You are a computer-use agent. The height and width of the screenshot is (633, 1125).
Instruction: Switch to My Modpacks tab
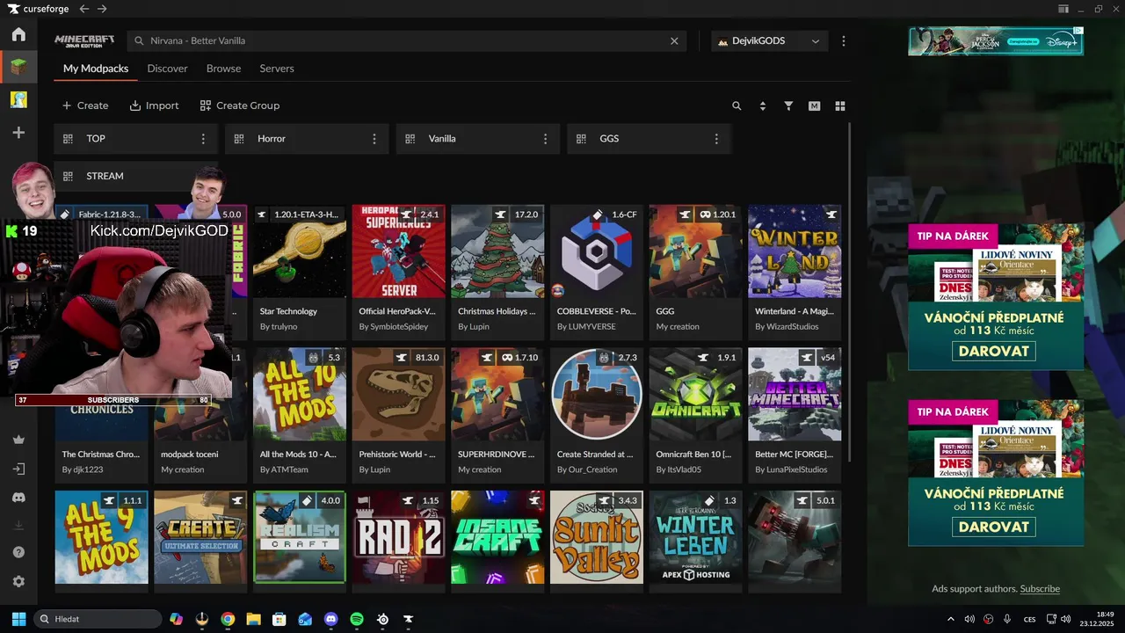pos(96,69)
